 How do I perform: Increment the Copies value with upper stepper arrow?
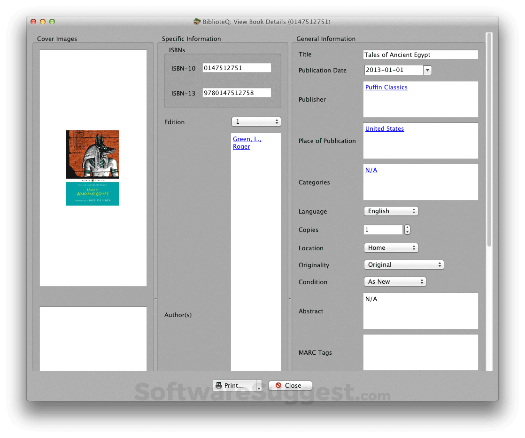[407, 228]
